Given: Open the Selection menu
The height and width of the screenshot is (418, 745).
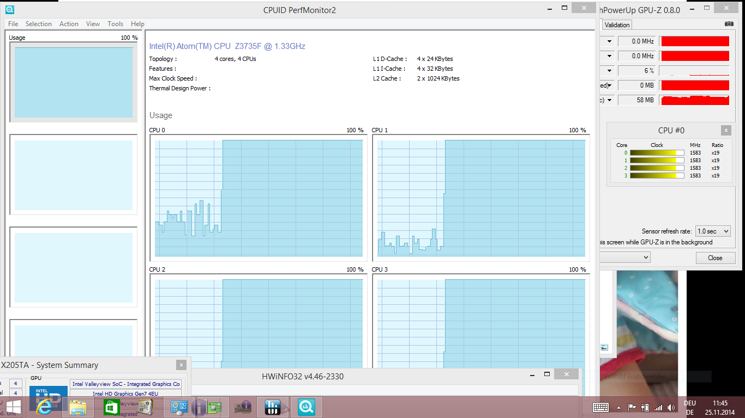Looking at the screenshot, I should (39, 24).
